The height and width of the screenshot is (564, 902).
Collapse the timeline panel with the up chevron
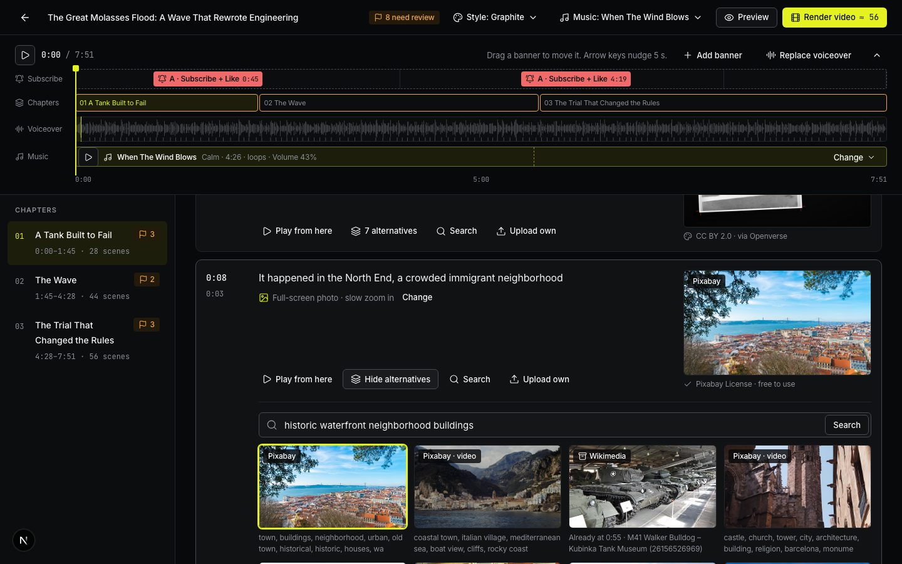(877, 55)
